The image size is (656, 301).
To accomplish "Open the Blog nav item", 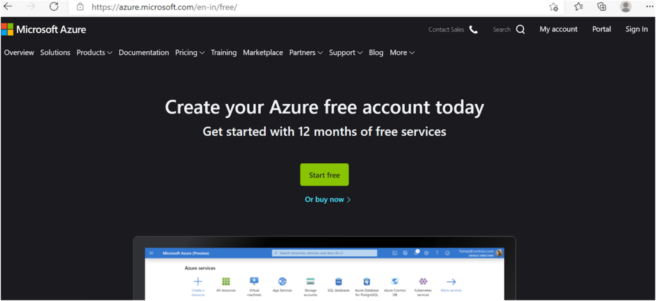I will pos(376,53).
